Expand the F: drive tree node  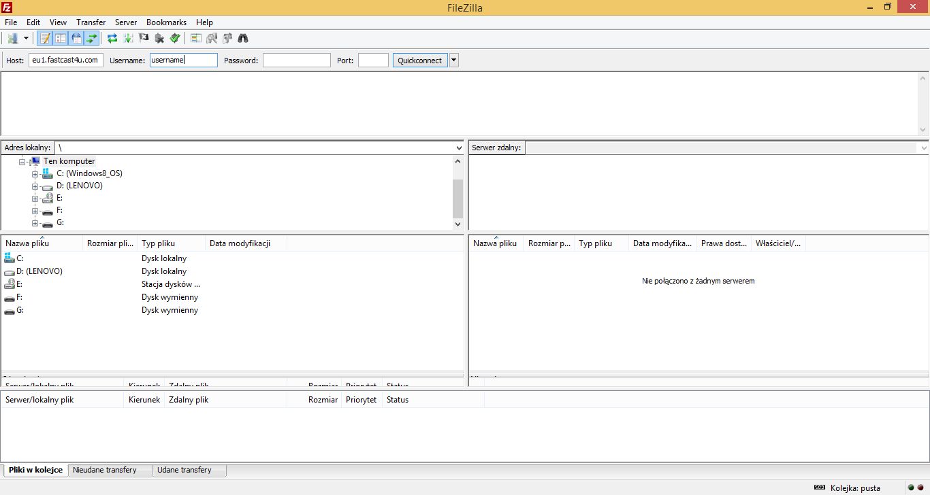pos(35,211)
